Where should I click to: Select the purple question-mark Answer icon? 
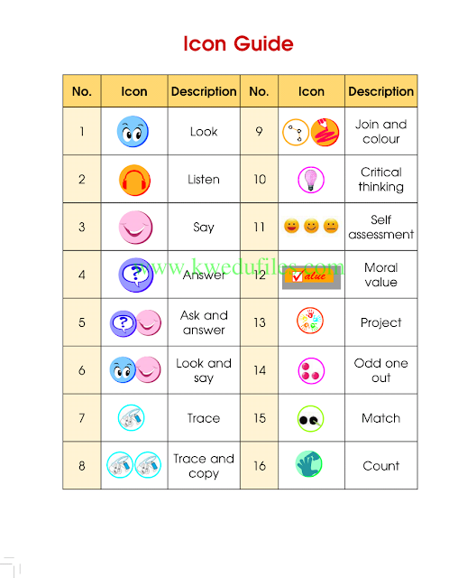click(x=136, y=275)
